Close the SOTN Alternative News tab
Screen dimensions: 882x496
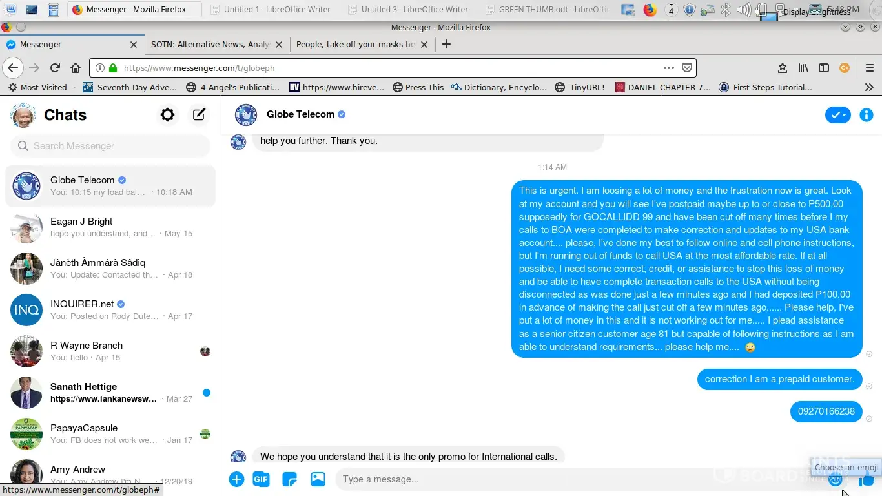pyautogui.click(x=279, y=45)
